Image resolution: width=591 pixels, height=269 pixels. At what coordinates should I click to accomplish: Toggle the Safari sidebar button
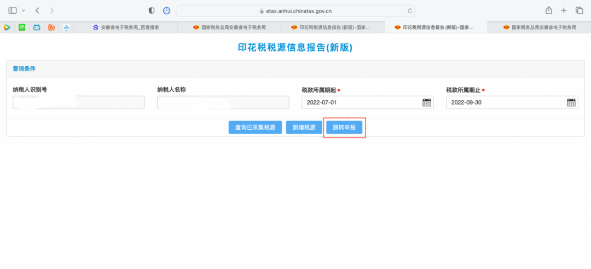coord(13,10)
